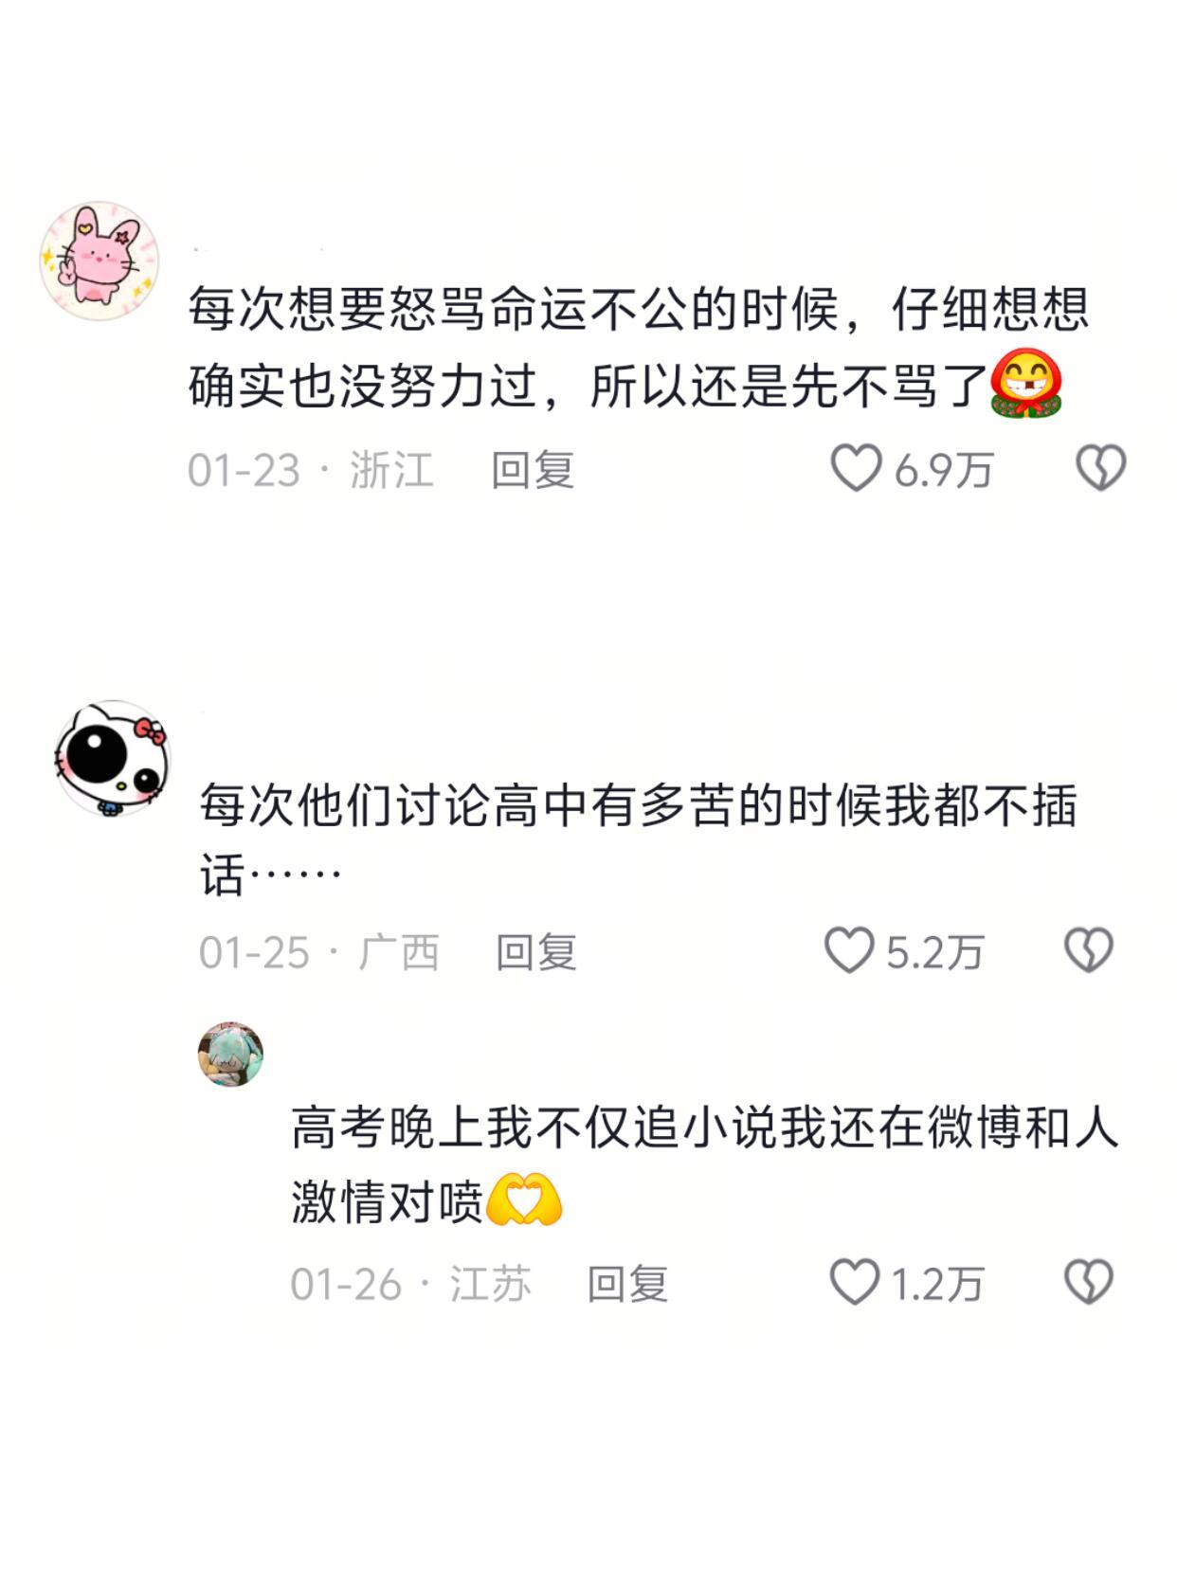The image size is (1177, 1569).
Task: Reply to the 01-23 浙江 comment
Action: (x=533, y=470)
